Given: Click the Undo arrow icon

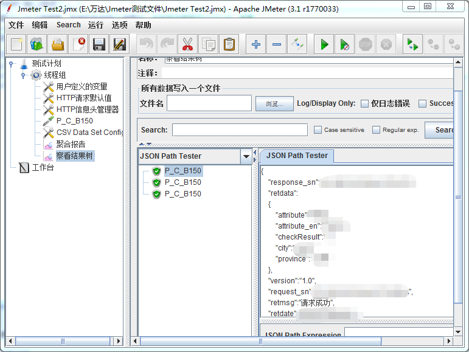Looking at the screenshot, I should pos(146,44).
